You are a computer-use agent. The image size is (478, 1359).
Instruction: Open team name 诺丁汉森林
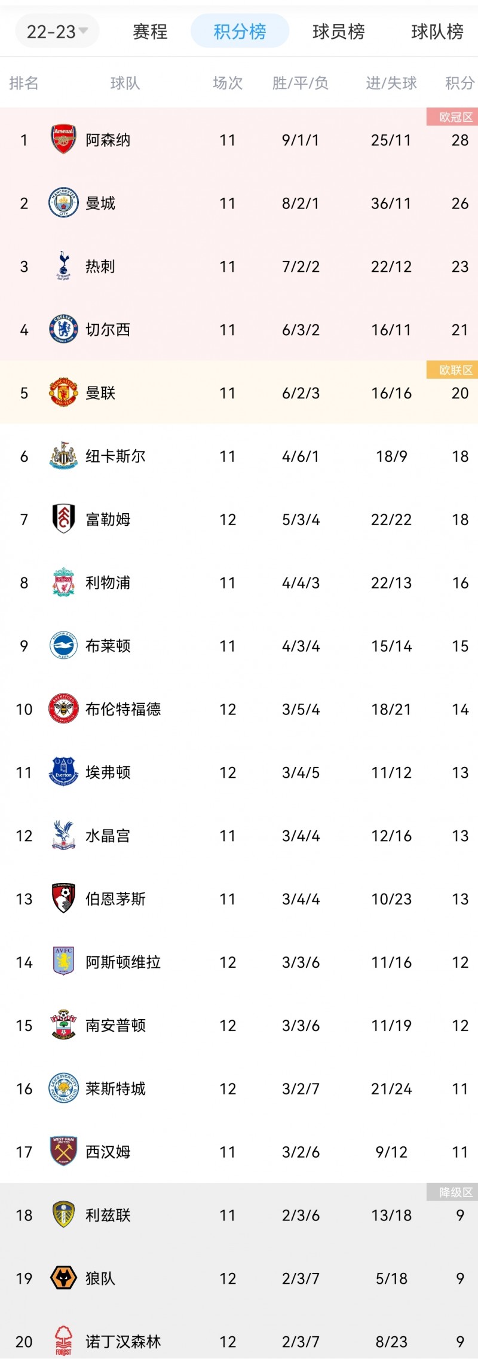click(x=123, y=1341)
